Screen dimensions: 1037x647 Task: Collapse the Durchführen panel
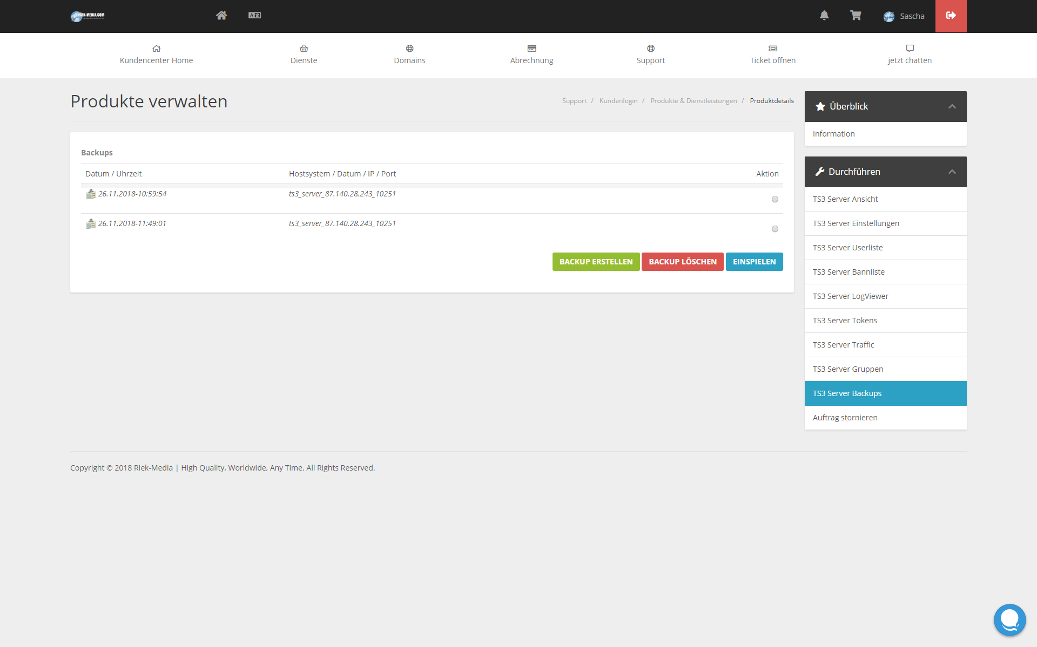point(952,172)
